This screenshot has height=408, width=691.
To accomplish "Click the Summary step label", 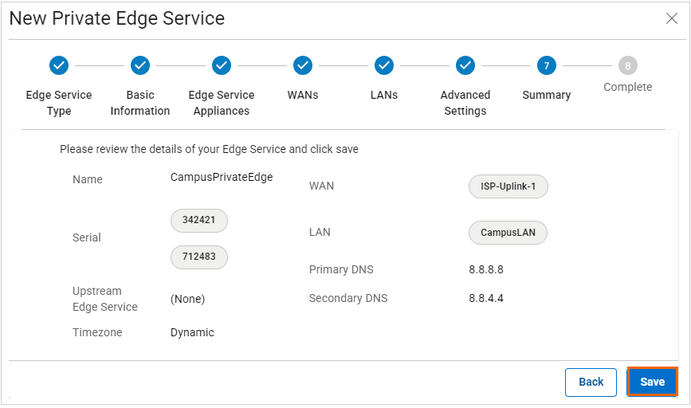I will [547, 95].
